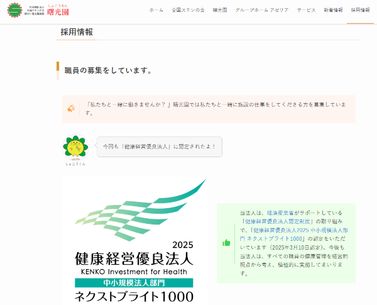
Task: Click the megaphone announcement icon
Action: [x=72, y=108]
